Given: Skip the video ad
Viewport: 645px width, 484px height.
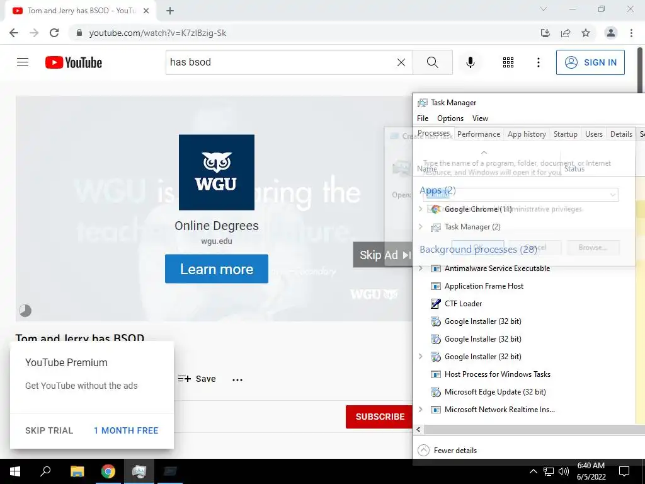Looking at the screenshot, I should [x=383, y=255].
